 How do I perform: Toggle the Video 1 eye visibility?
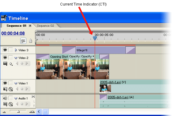click(x=5, y=83)
